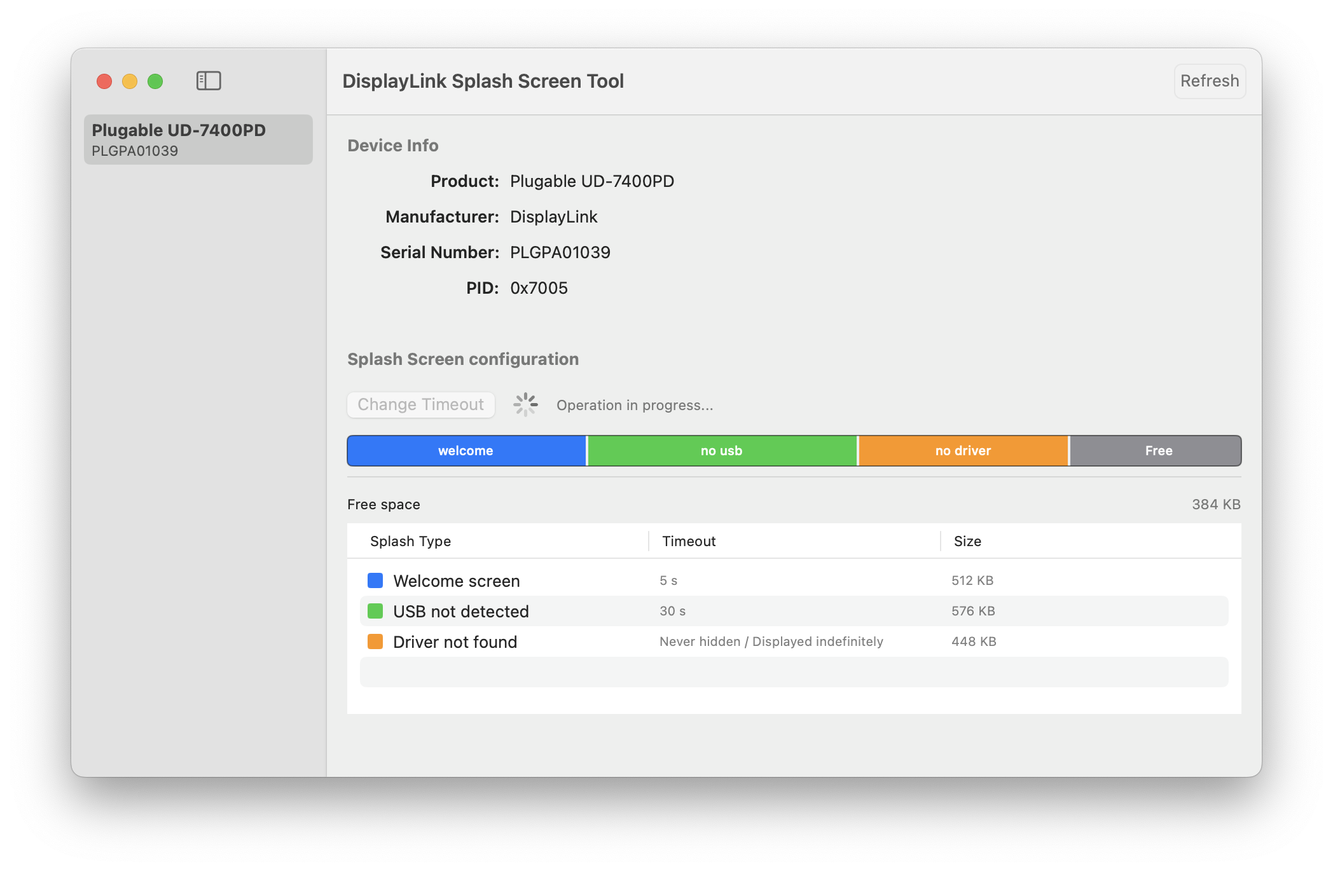Select Plugable UD-7400PD device in sidebar
Image resolution: width=1333 pixels, height=871 pixels.
[198, 139]
